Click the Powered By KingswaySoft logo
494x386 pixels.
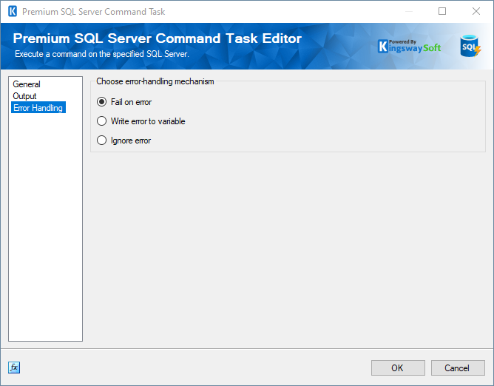pos(409,47)
